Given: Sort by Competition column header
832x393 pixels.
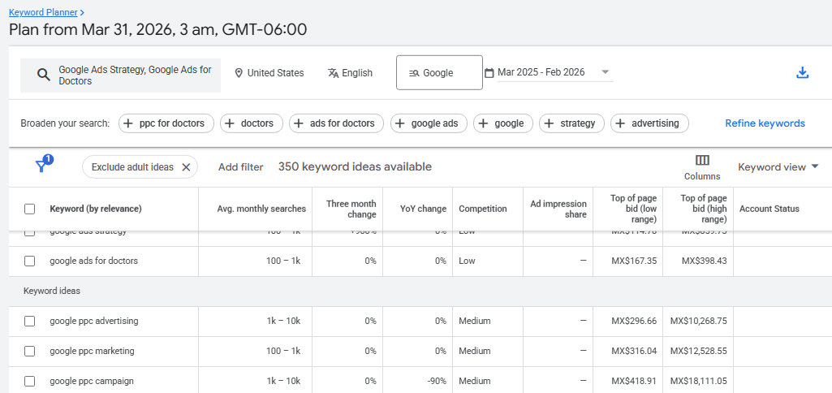Looking at the screenshot, I should tap(482, 209).
